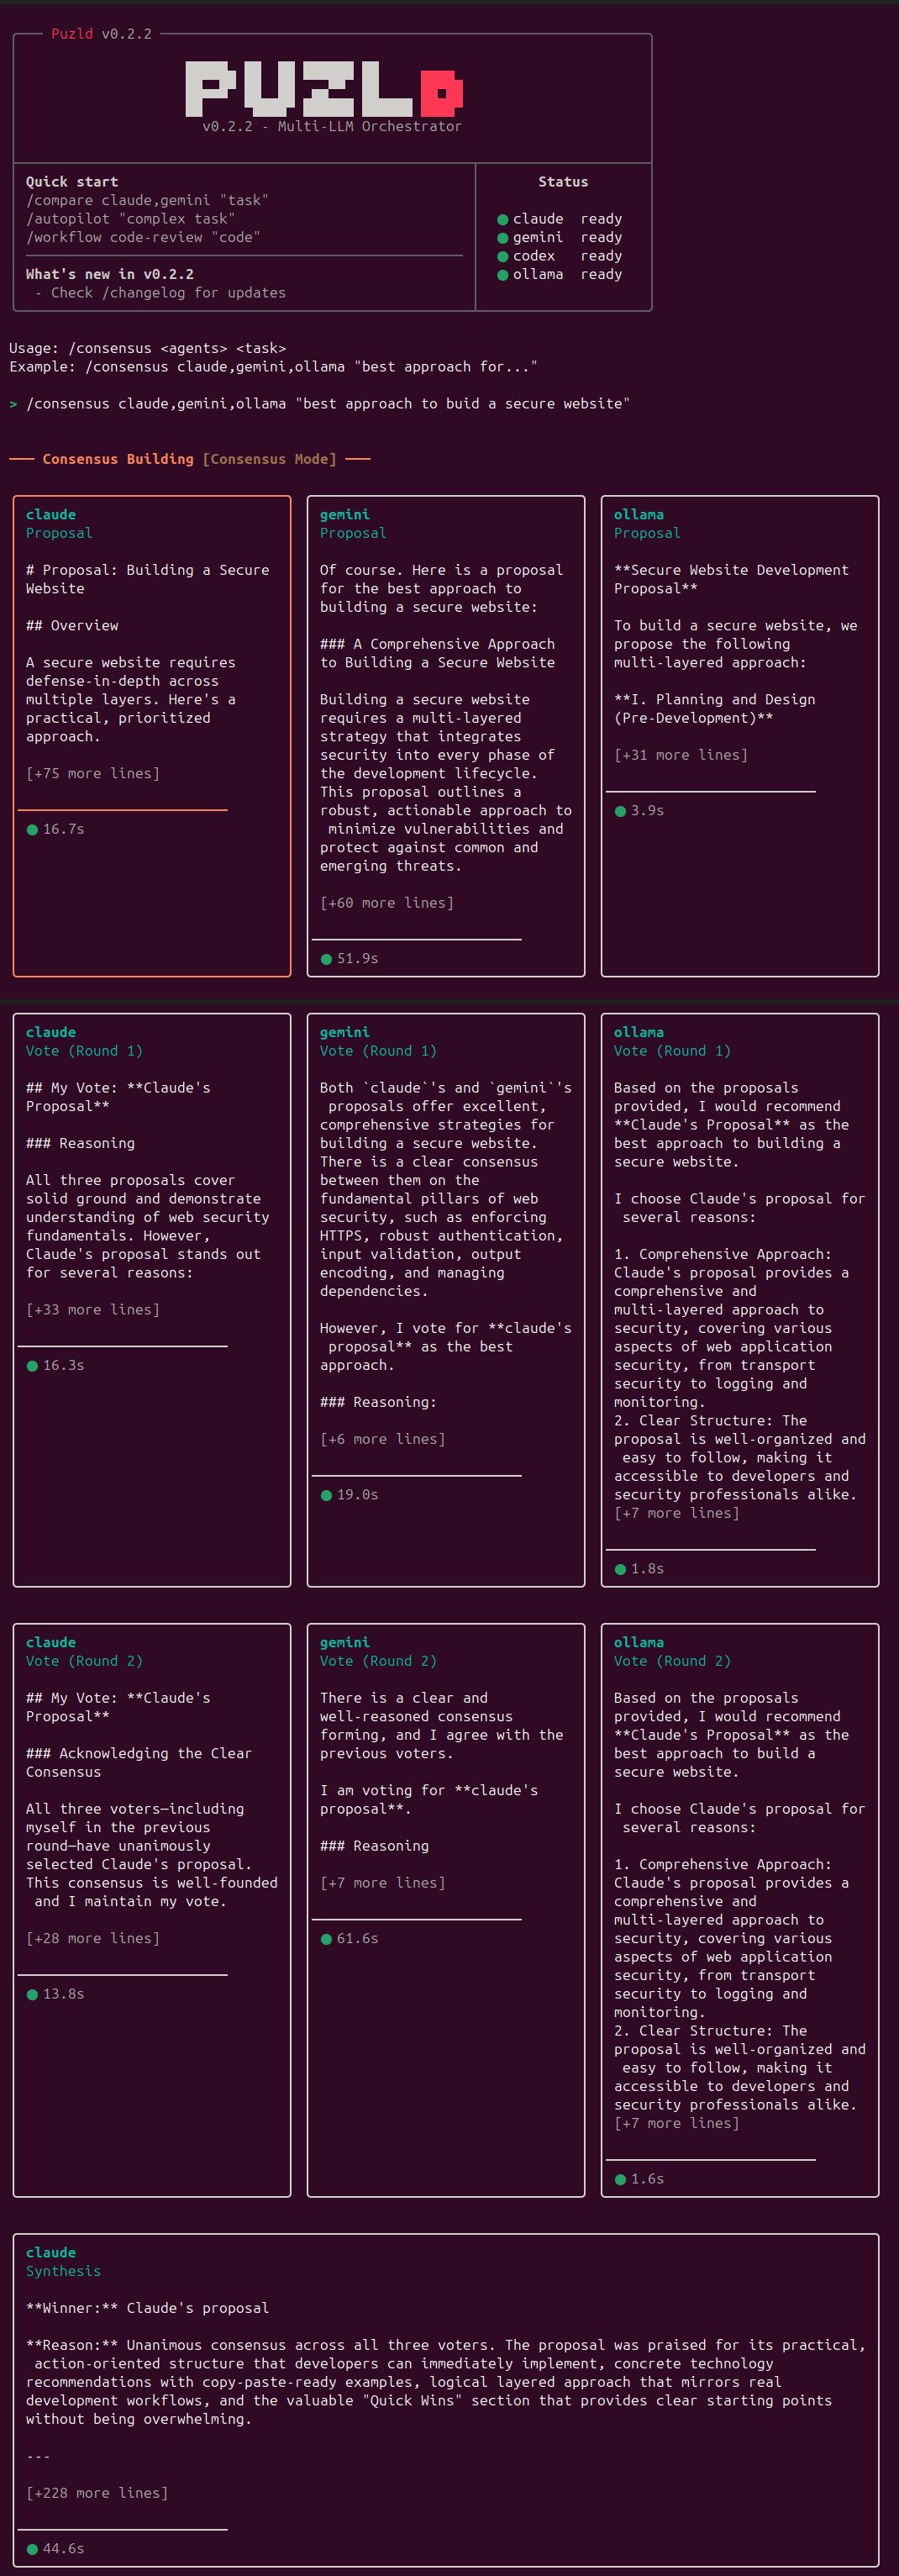Click the 'v0.2.2 - Multi-LLM Orchestrator' subtitle

tap(332, 126)
